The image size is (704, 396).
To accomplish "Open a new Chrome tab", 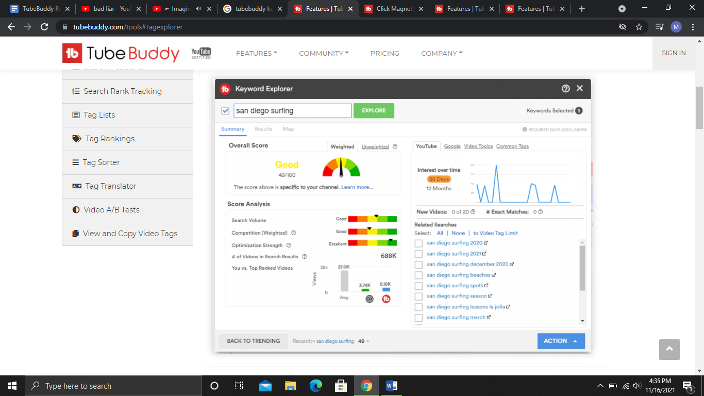I will pyautogui.click(x=582, y=9).
